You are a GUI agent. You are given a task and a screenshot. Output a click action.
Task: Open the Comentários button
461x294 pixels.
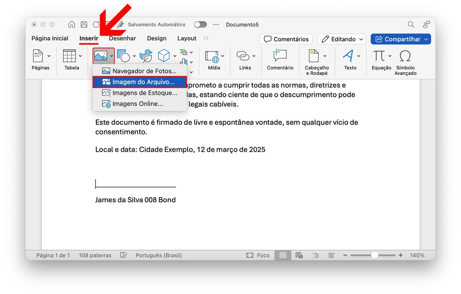(x=286, y=39)
